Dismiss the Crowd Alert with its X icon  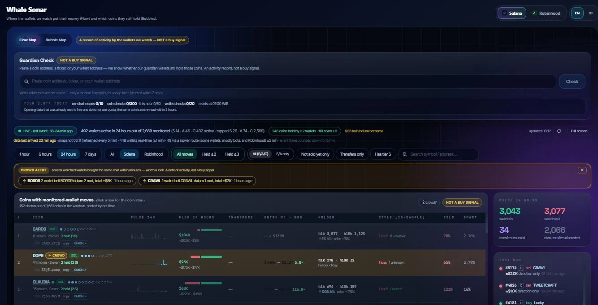tap(582, 170)
